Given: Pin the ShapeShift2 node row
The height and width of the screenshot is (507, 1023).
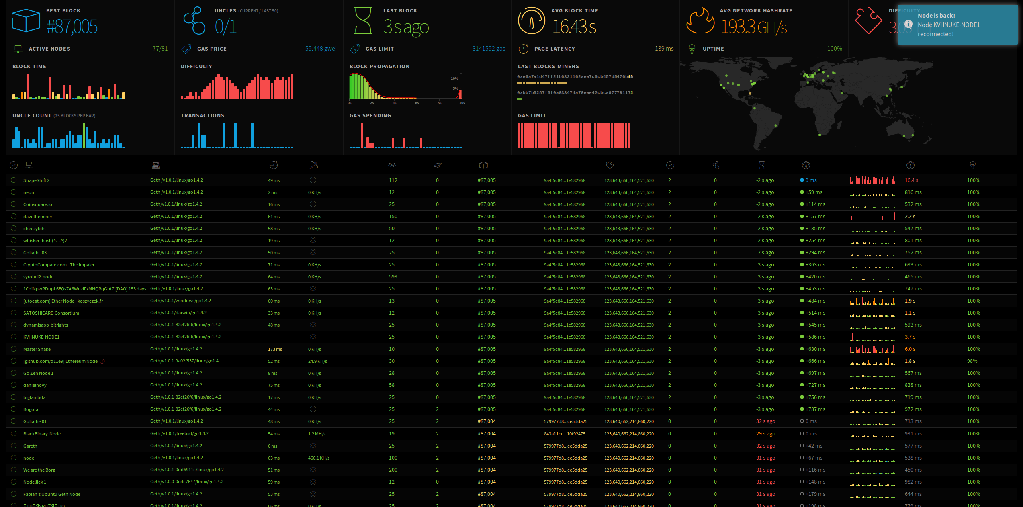Looking at the screenshot, I should [x=14, y=180].
